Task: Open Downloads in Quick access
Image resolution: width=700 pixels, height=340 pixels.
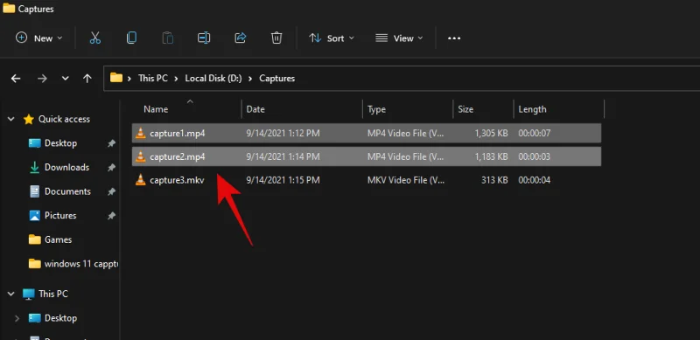Action: [67, 167]
